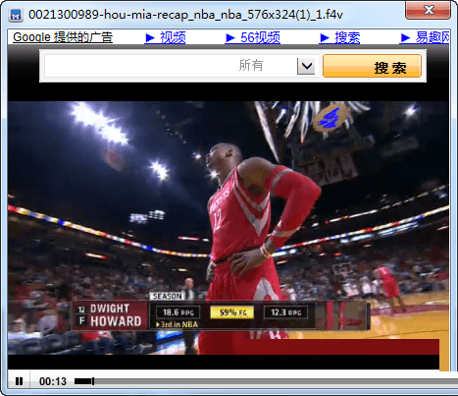Close the f4v video player window
Viewport: 458px width, 396px height.
point(428,10)
